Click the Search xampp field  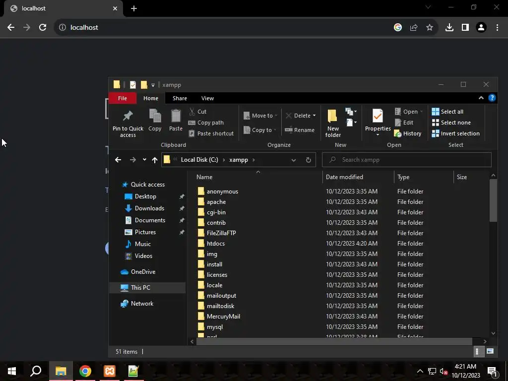407,160
